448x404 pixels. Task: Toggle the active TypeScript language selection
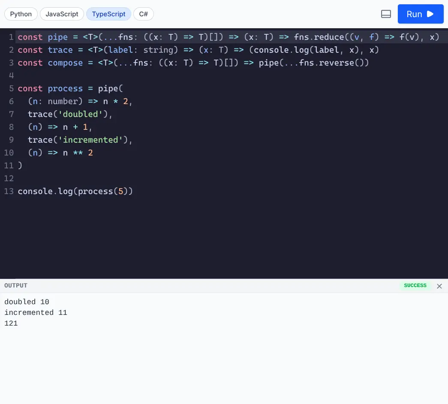coord(108,14)
